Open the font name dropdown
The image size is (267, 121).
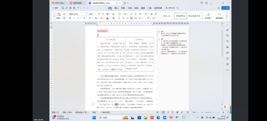(78, 14)
